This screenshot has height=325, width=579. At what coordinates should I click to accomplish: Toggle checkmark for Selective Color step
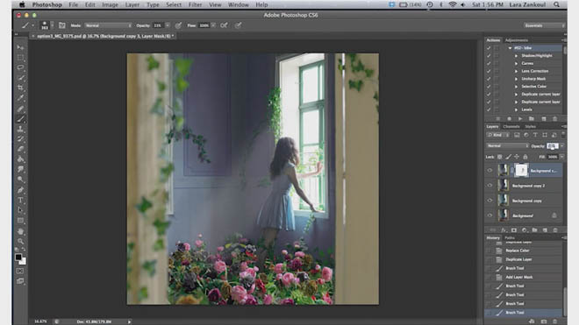(x=489, y=87)
